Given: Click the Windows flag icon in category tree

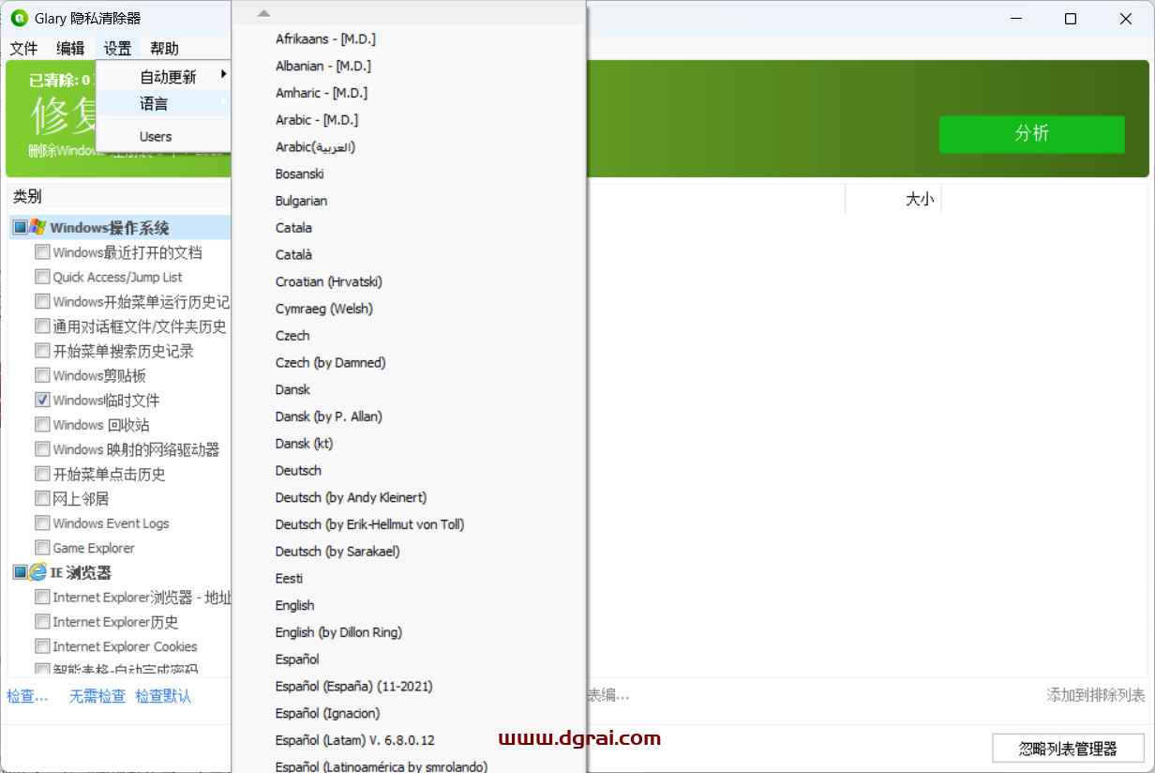Looking at the screenshot, I should pyautogui.click(x=37, y=227).
